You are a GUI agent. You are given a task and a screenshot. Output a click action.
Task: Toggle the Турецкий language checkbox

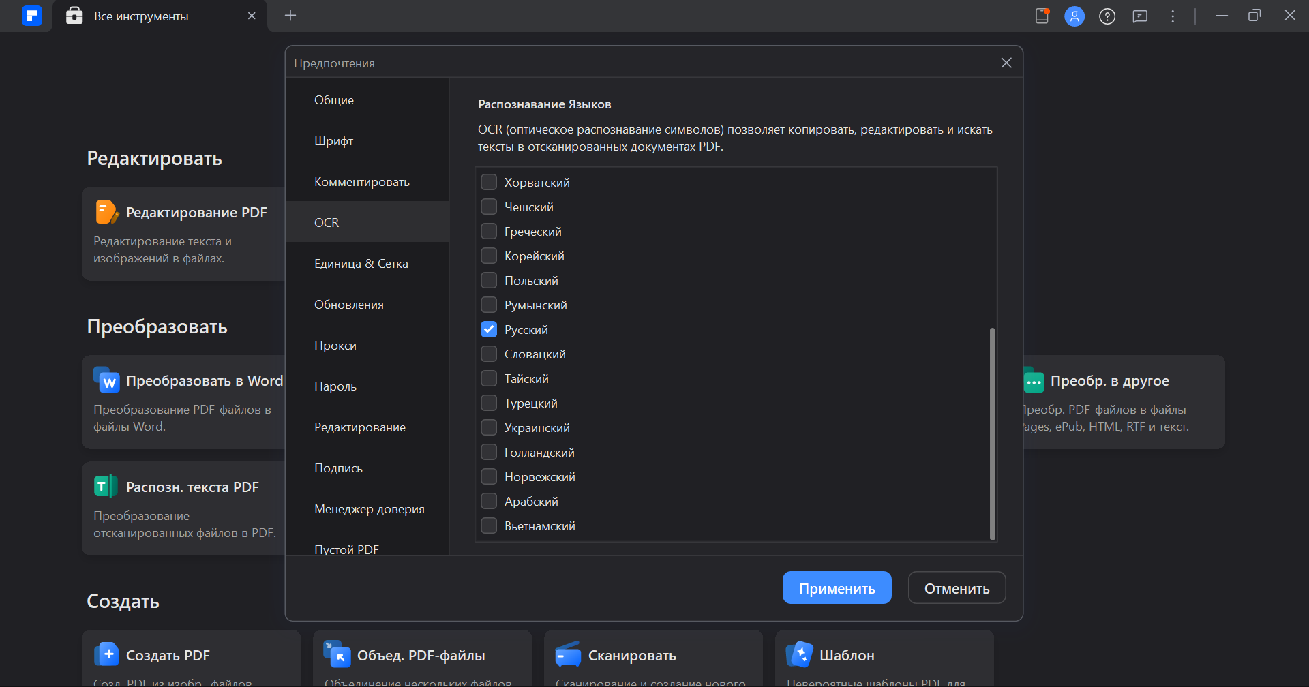click(489, 403)
